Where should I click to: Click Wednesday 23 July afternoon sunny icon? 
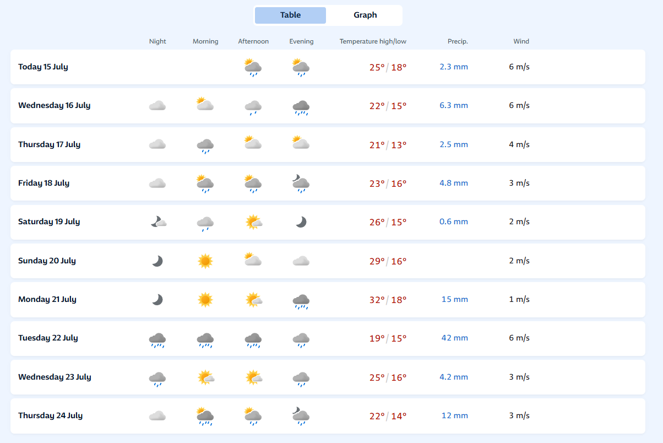253,377
